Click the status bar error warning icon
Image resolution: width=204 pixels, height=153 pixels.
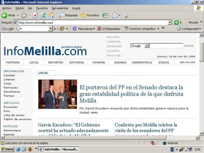(2, 143)
